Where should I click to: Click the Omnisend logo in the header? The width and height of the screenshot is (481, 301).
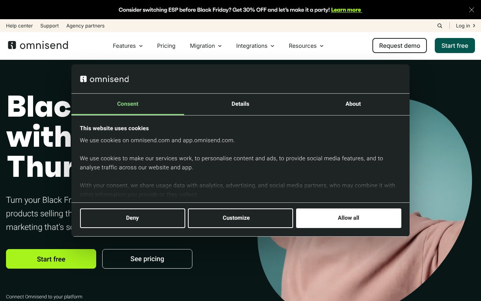pyautogui.click(x=38, y=45)
